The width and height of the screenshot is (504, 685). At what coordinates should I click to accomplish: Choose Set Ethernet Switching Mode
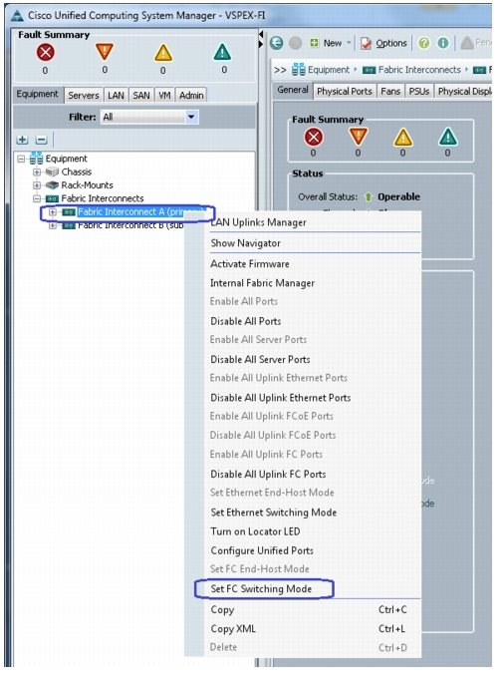[313, 512]
